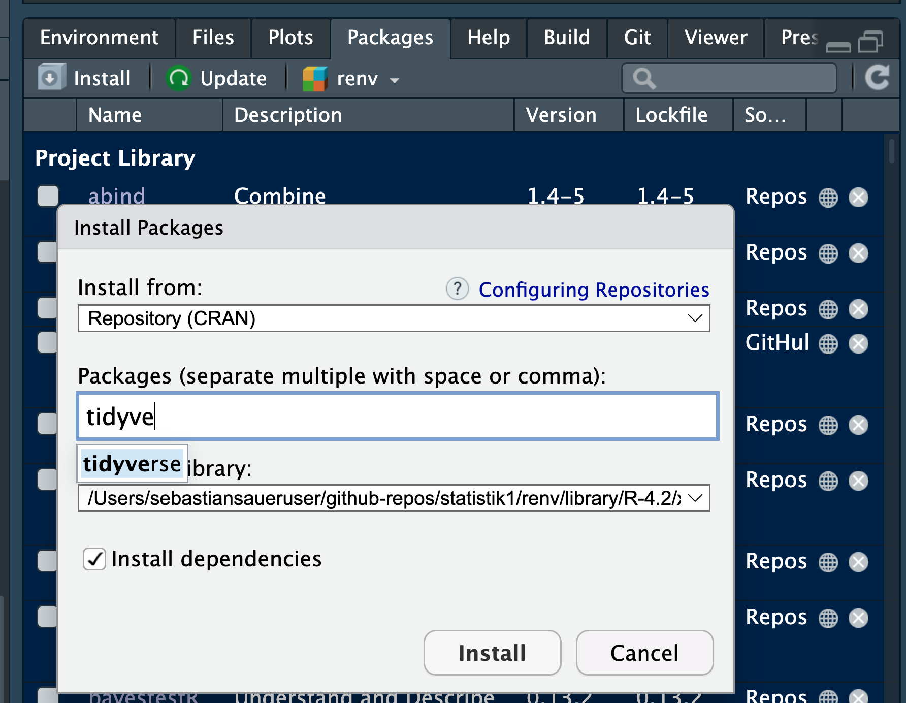
Task: Switch to the Environment tab
Action: pos(100,38)
